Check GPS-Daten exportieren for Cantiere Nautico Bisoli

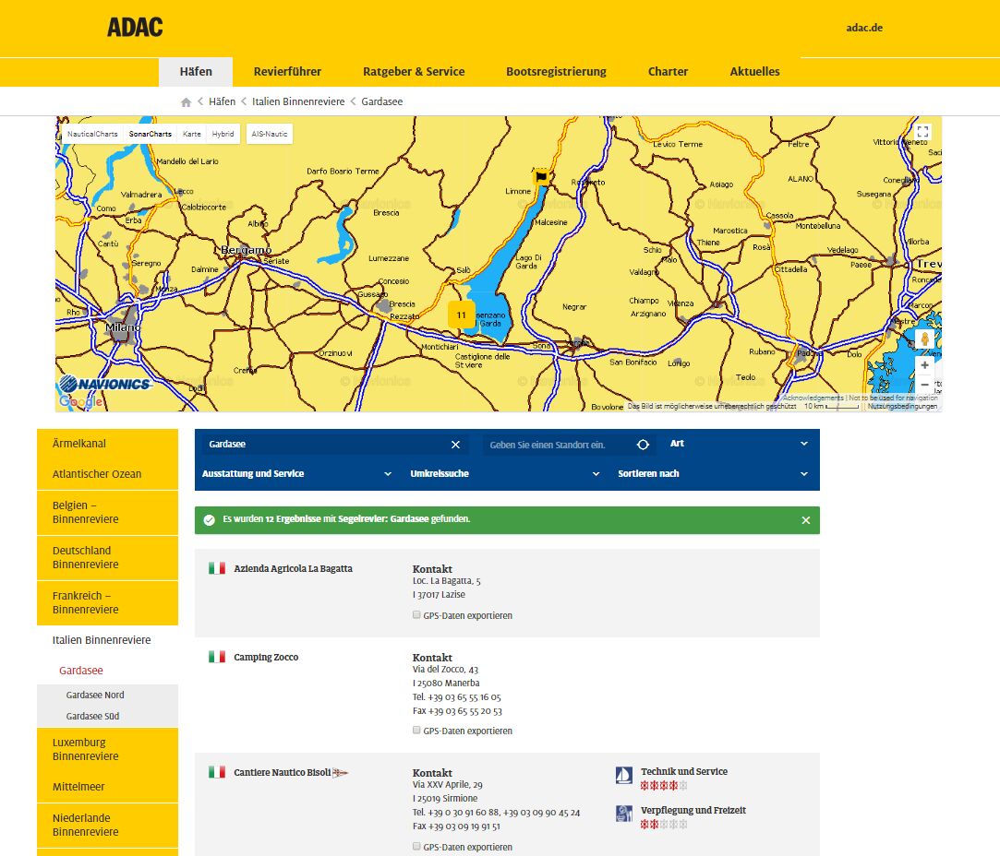pyautogui.click(x=416, y=847)
